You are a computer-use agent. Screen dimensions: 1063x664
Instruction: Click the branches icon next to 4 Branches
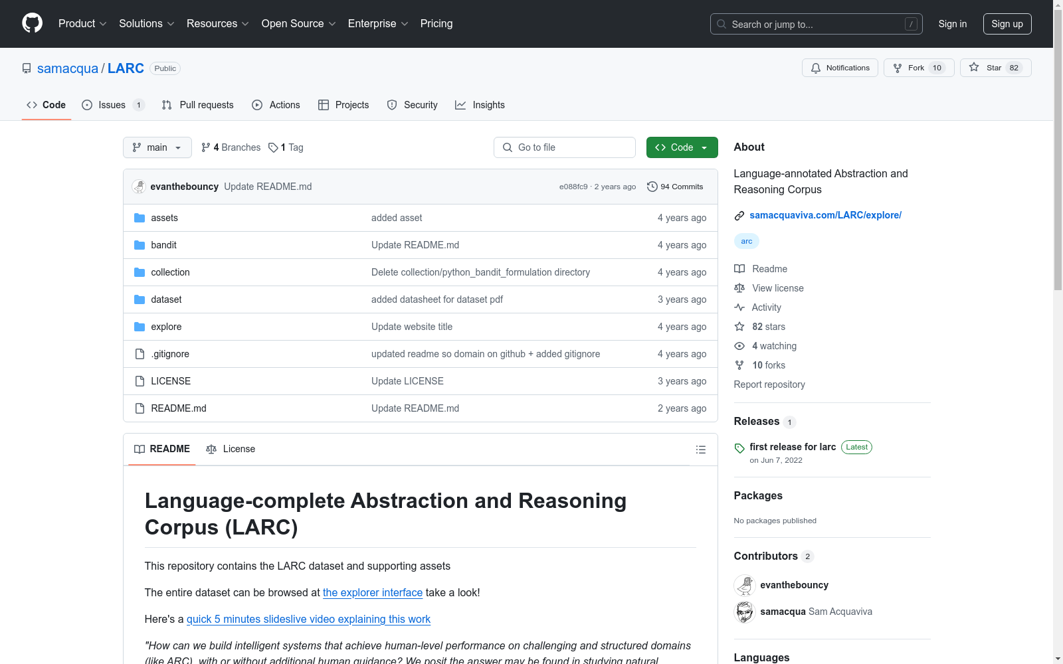tap(206, 147)
